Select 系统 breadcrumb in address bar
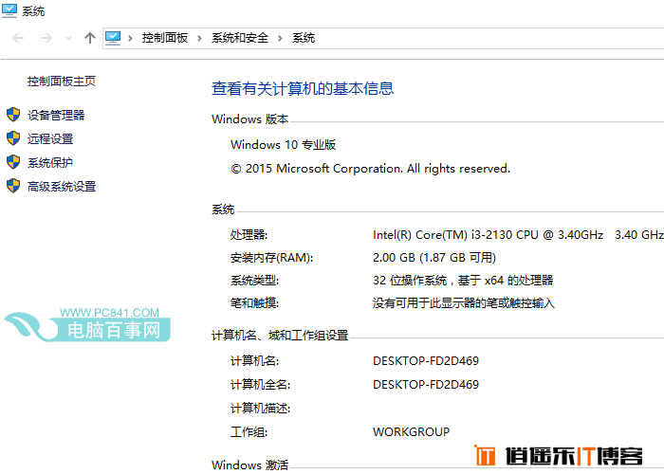664x474 pixels. coord(304,38)
